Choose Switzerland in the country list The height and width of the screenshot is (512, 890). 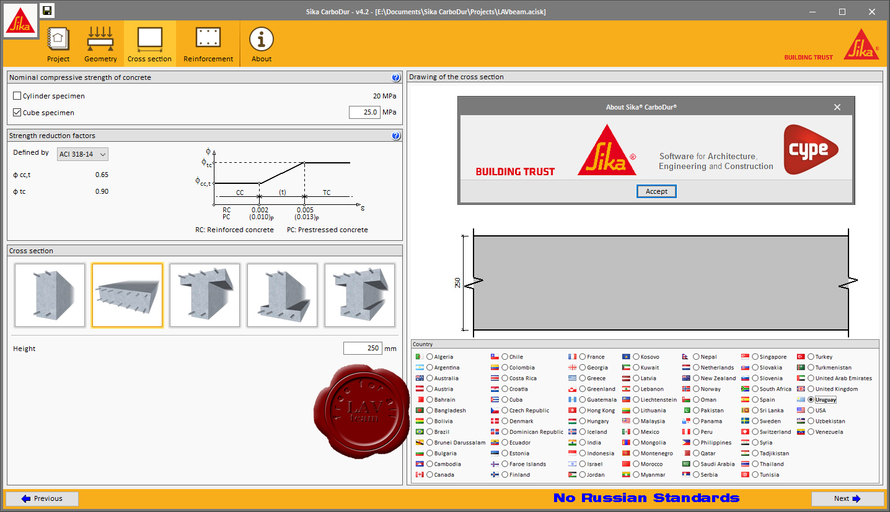click(755, 432)
